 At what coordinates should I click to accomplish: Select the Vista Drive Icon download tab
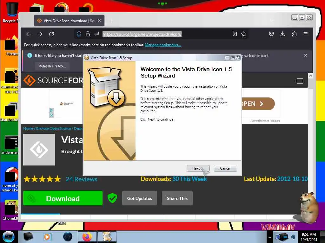pos(69,21)
